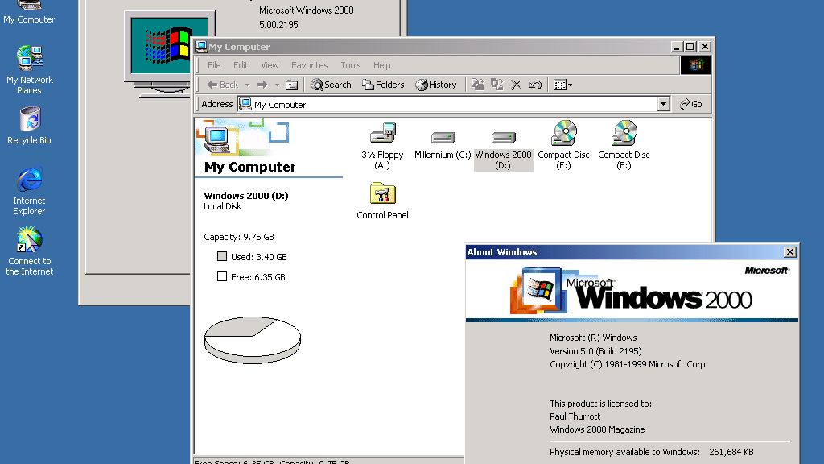Select the Millennium (C:) drive
The image size is (824, 464).
pyautogui.click(x=442, y=137)
